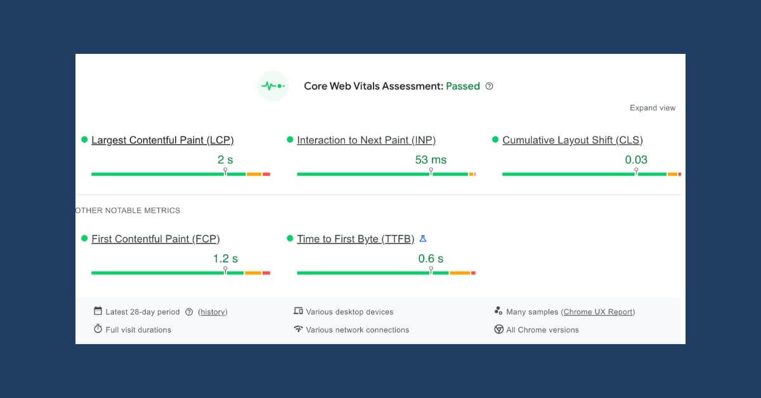Click the wifi network connections icon
The height and width of the screenshot is (398, 761).
click(298, 329)
